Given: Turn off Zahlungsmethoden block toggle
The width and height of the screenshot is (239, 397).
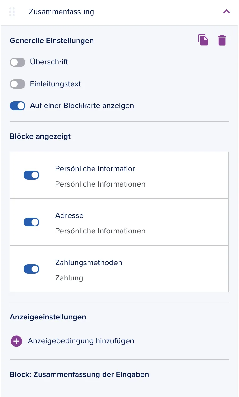Looking at the screenshot, I should click(x=31, y=269).
